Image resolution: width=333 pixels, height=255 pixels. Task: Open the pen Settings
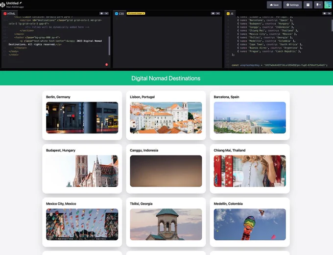coord(292,5)
